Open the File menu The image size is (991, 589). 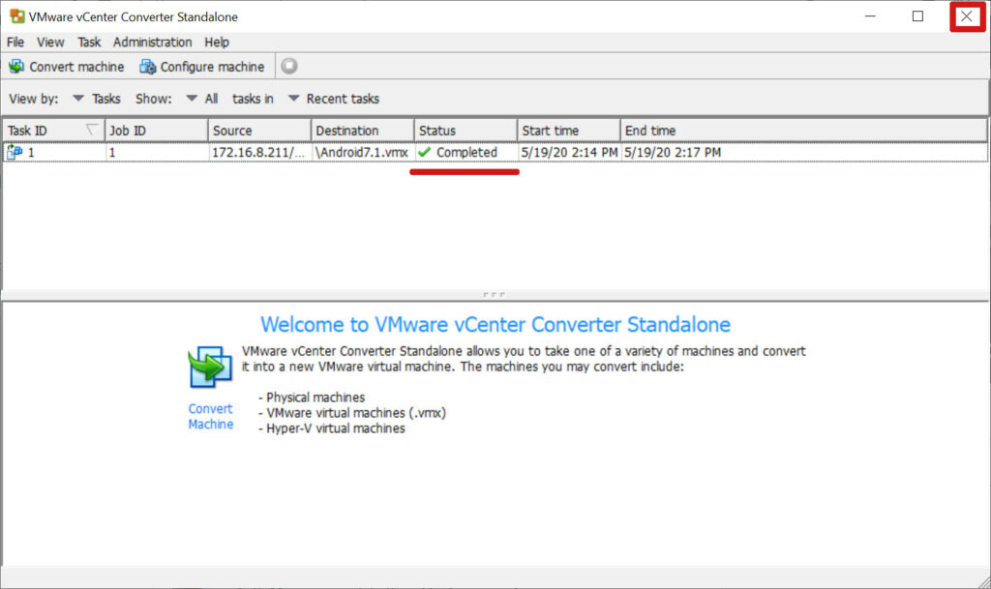15,43
